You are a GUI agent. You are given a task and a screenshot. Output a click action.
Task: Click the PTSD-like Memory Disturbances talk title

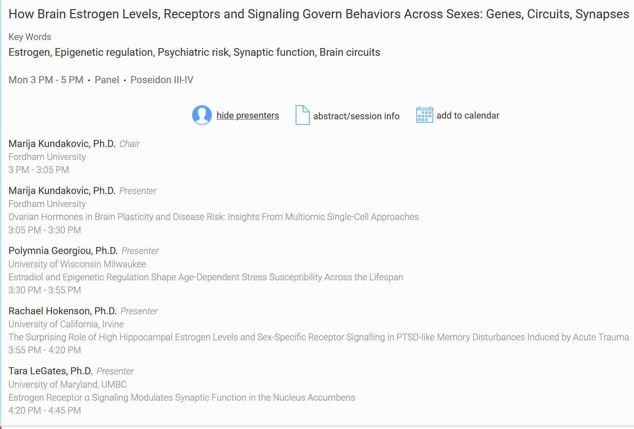318,337
